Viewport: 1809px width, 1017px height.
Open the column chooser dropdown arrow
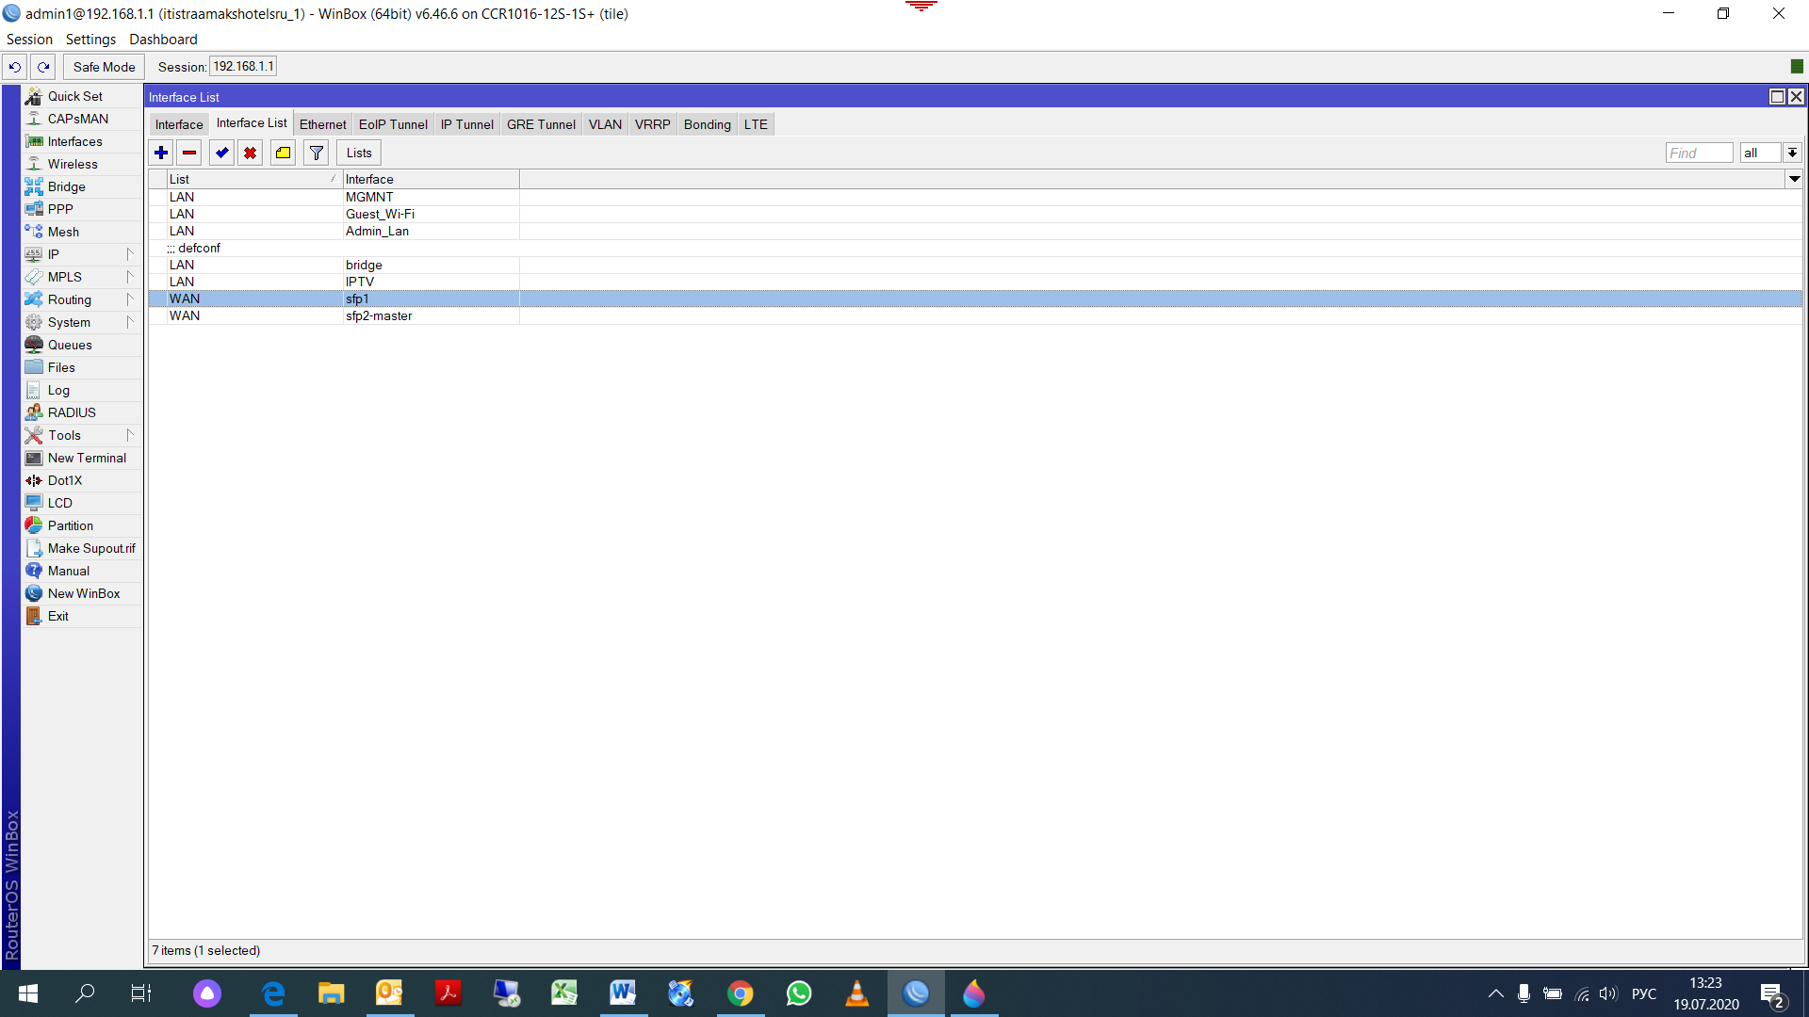click(1794, 179)
